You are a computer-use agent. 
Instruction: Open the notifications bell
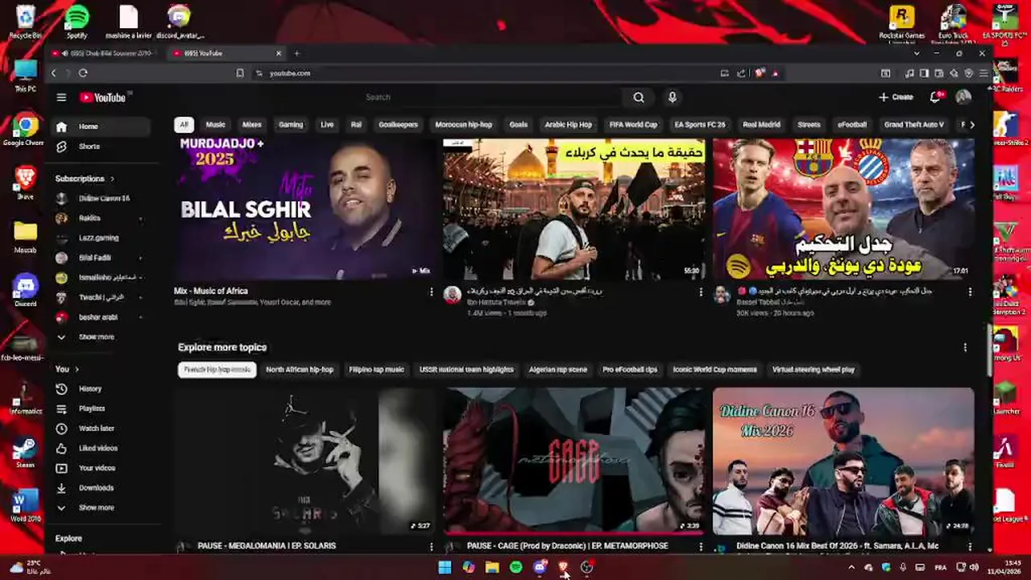[935, 97]
